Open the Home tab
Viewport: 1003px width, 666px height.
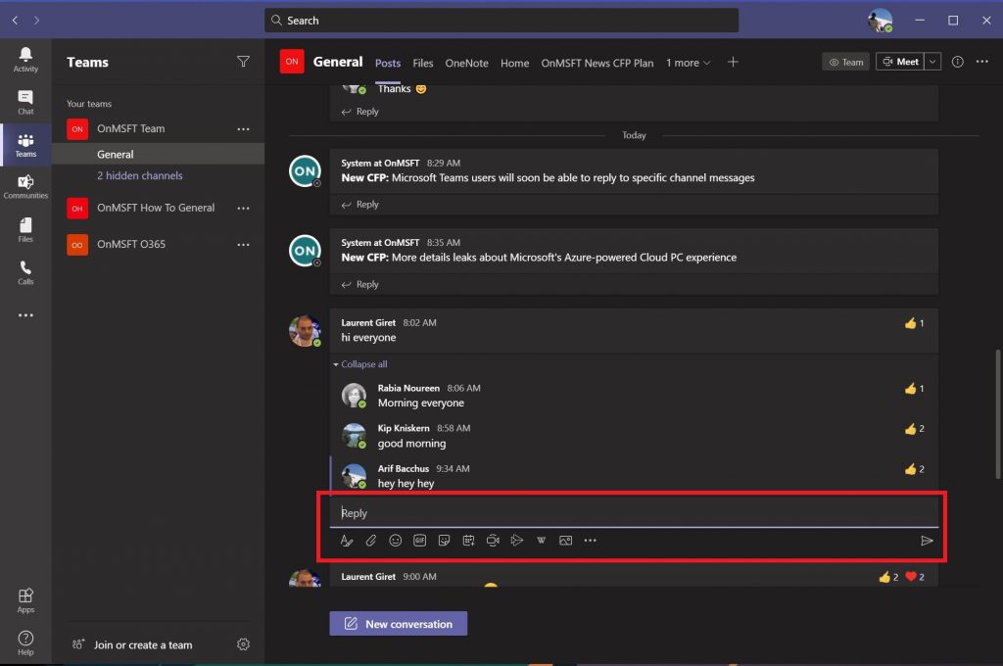[x=515, y=63]
